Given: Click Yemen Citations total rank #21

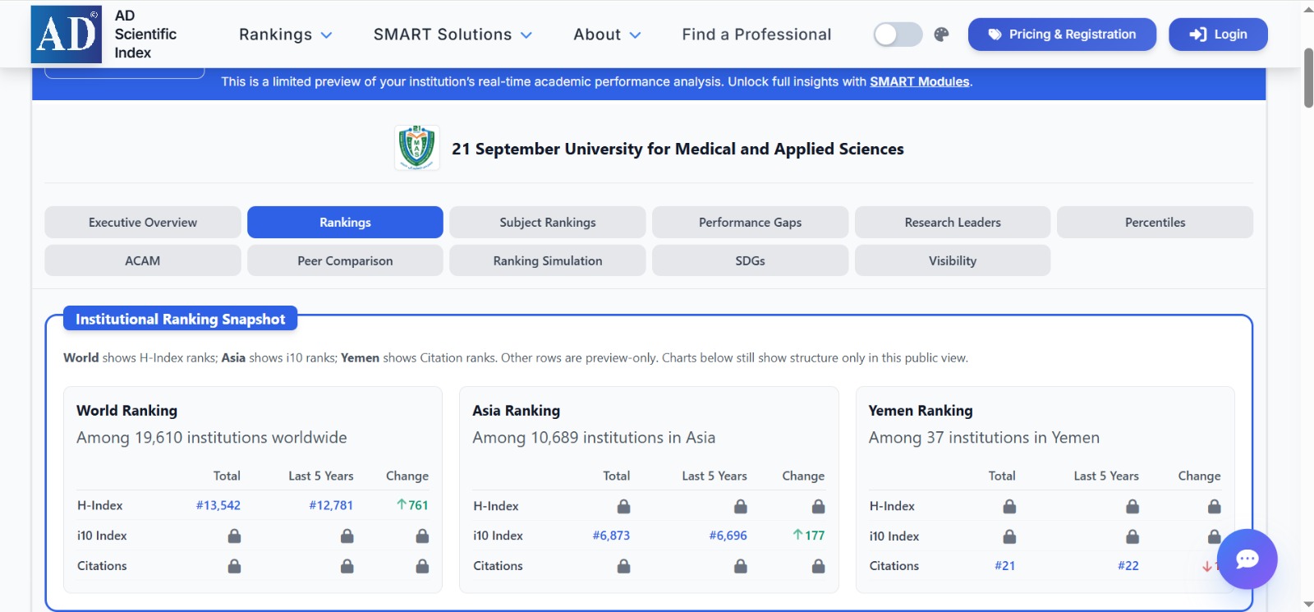Looking at the screenshot, I should [1005, 566].
